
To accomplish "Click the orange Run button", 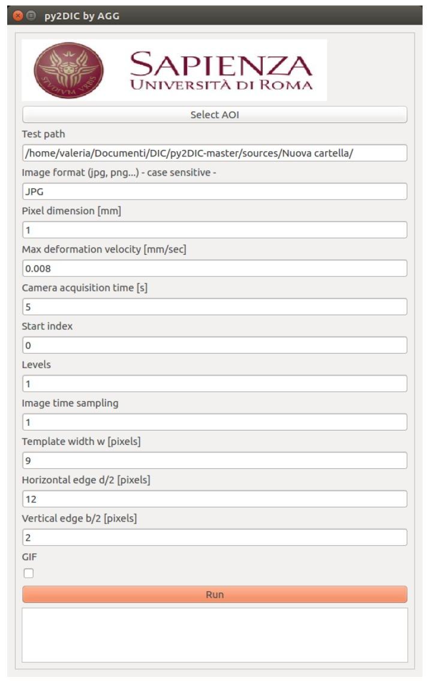I will click(215, 594).
